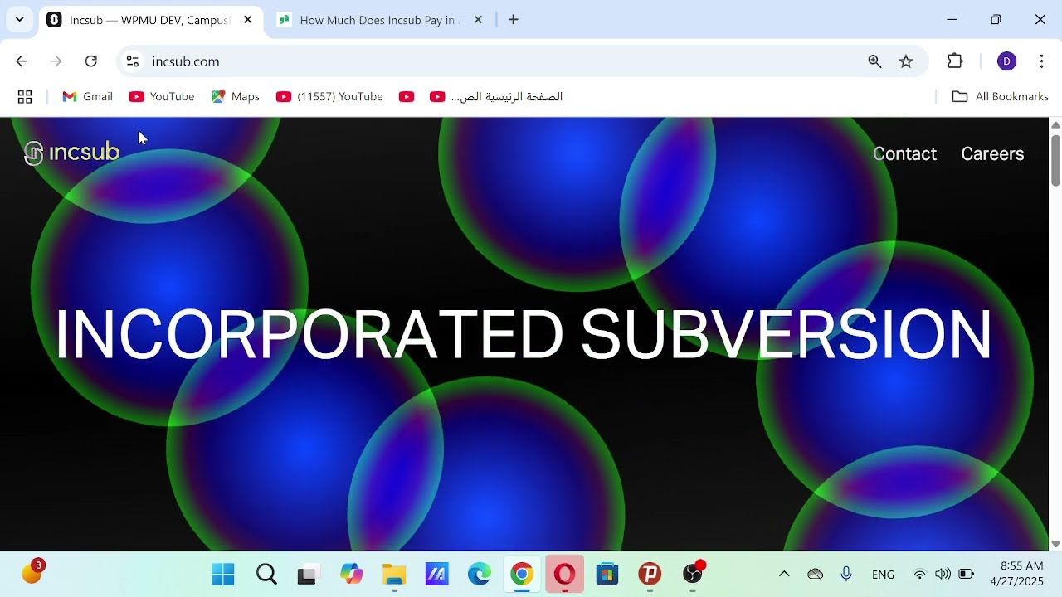Click the battery status tray icon
Image resolution: width=1062 pixels, height=597 pixels.
(967, 574)
